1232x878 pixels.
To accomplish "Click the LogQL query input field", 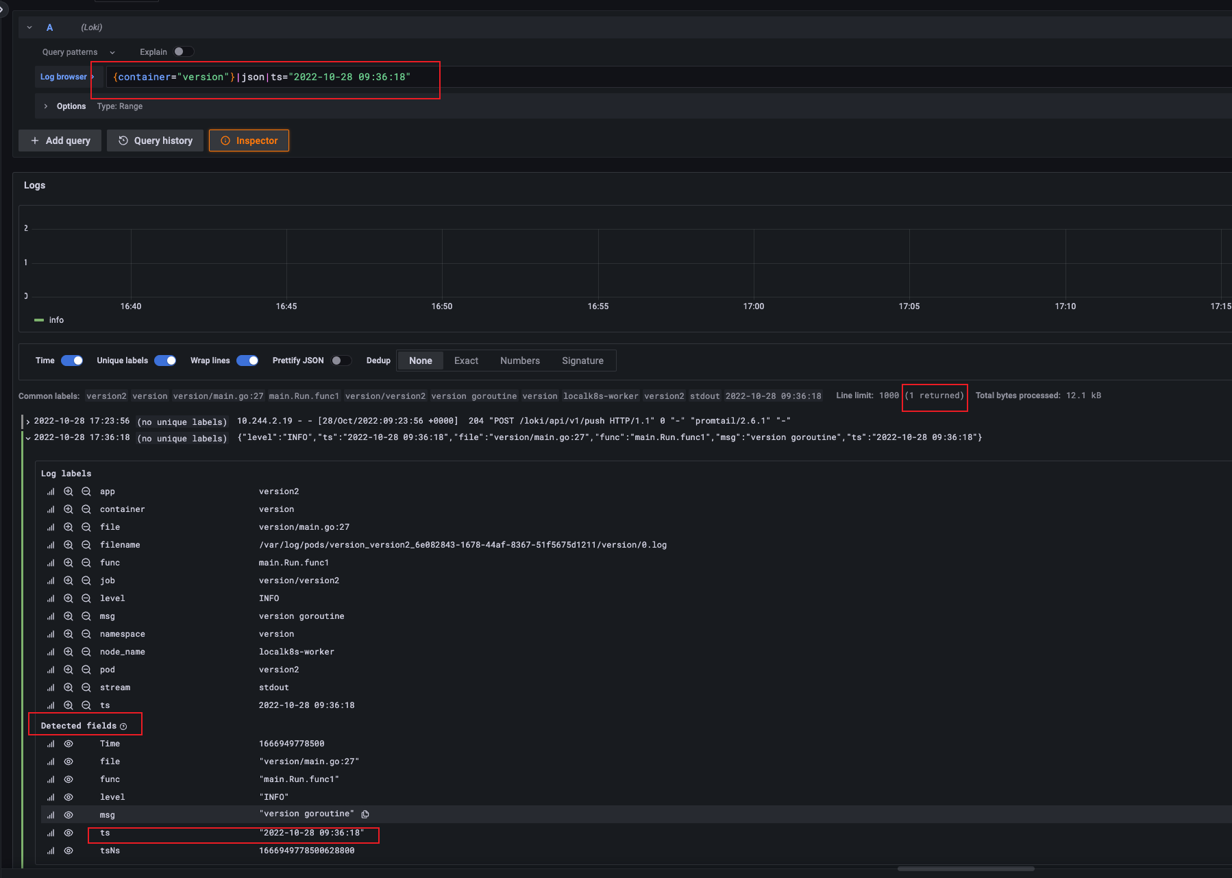I will tap(669, 77).
